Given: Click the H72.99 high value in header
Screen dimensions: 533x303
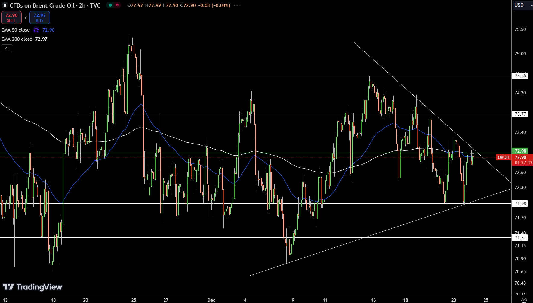Looking at the screenshot, I should click(x=153, y=5).
